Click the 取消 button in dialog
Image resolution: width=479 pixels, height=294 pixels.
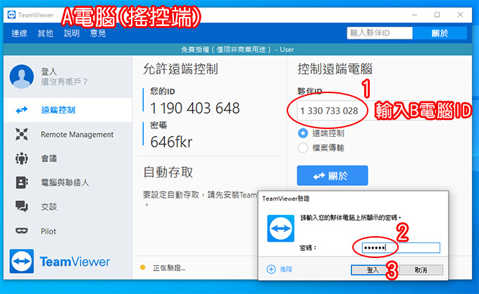point(421,270)
